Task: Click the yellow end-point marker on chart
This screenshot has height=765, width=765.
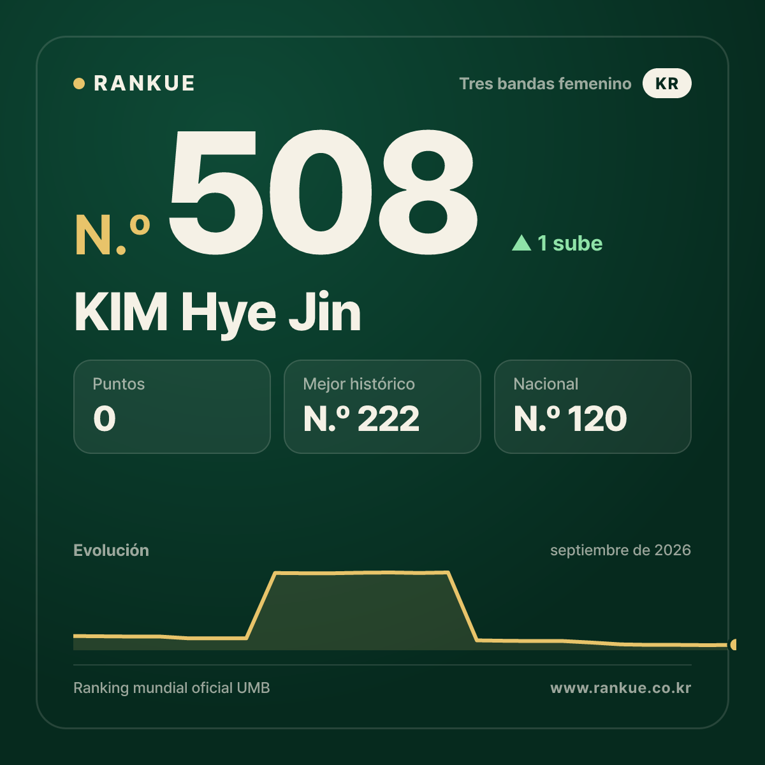Action: coord(733,645)
